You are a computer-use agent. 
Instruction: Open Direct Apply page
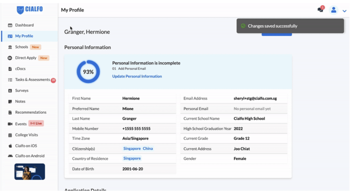26,58
